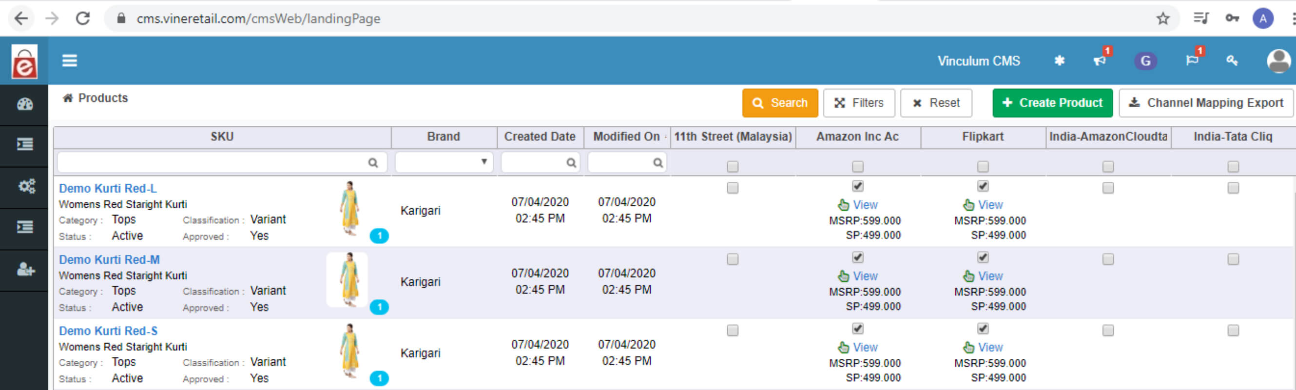Image resolution: width=1296 pixels, height=390 pixels.
Task: Click the SKU filter input field
Action: (x=222, y=162)
